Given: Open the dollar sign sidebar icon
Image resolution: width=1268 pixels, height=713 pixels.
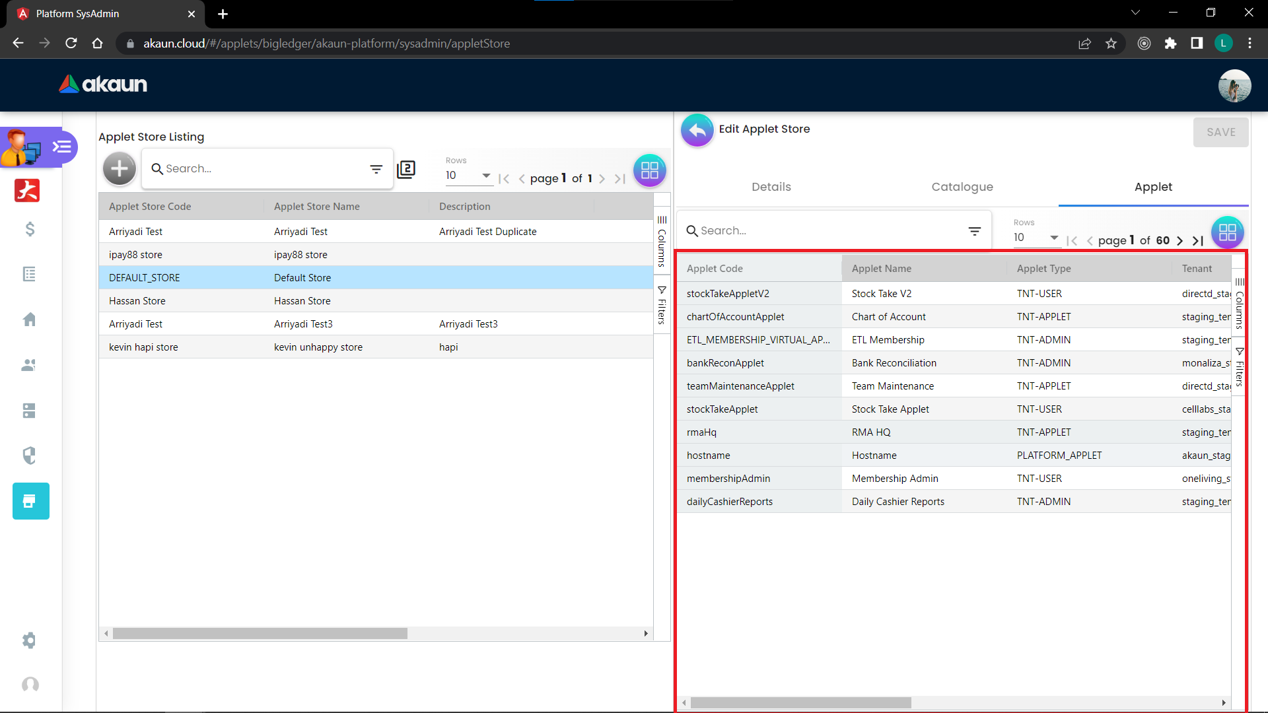Looking at the screenshot, I should click(30, 229).
